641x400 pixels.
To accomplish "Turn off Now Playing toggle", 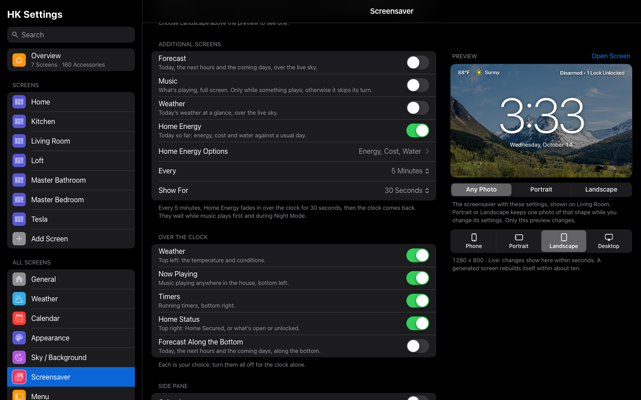I will coord(418,278).
